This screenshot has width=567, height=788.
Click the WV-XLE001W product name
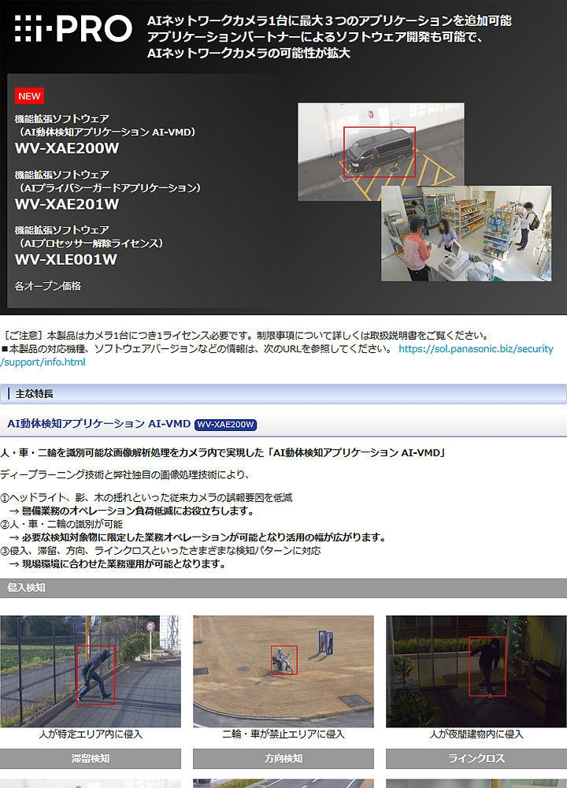point(66,259)
